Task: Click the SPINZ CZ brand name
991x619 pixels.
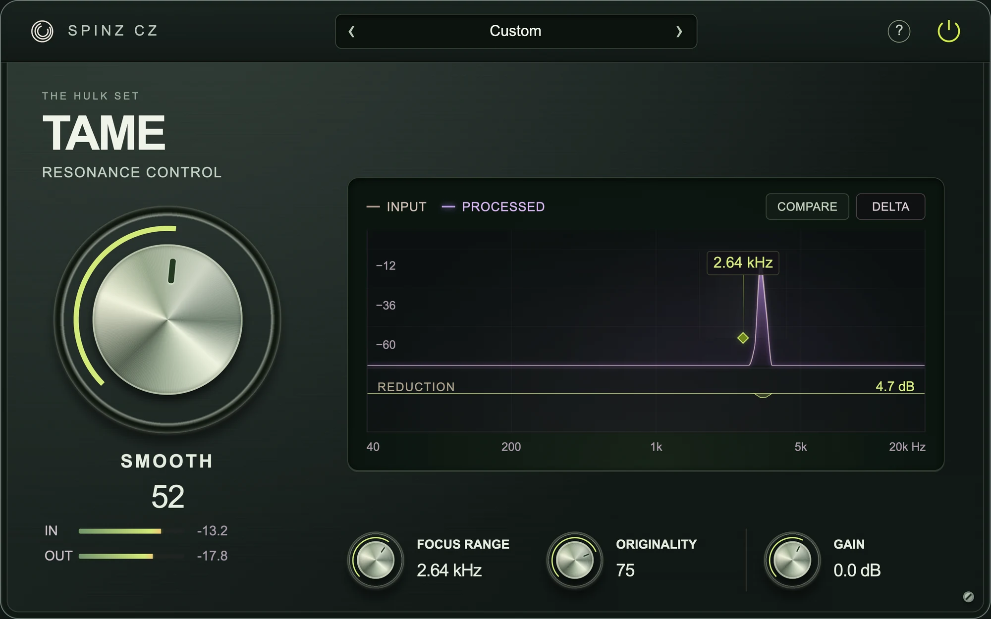Action: pyautogui.click(x=113, y=31)
